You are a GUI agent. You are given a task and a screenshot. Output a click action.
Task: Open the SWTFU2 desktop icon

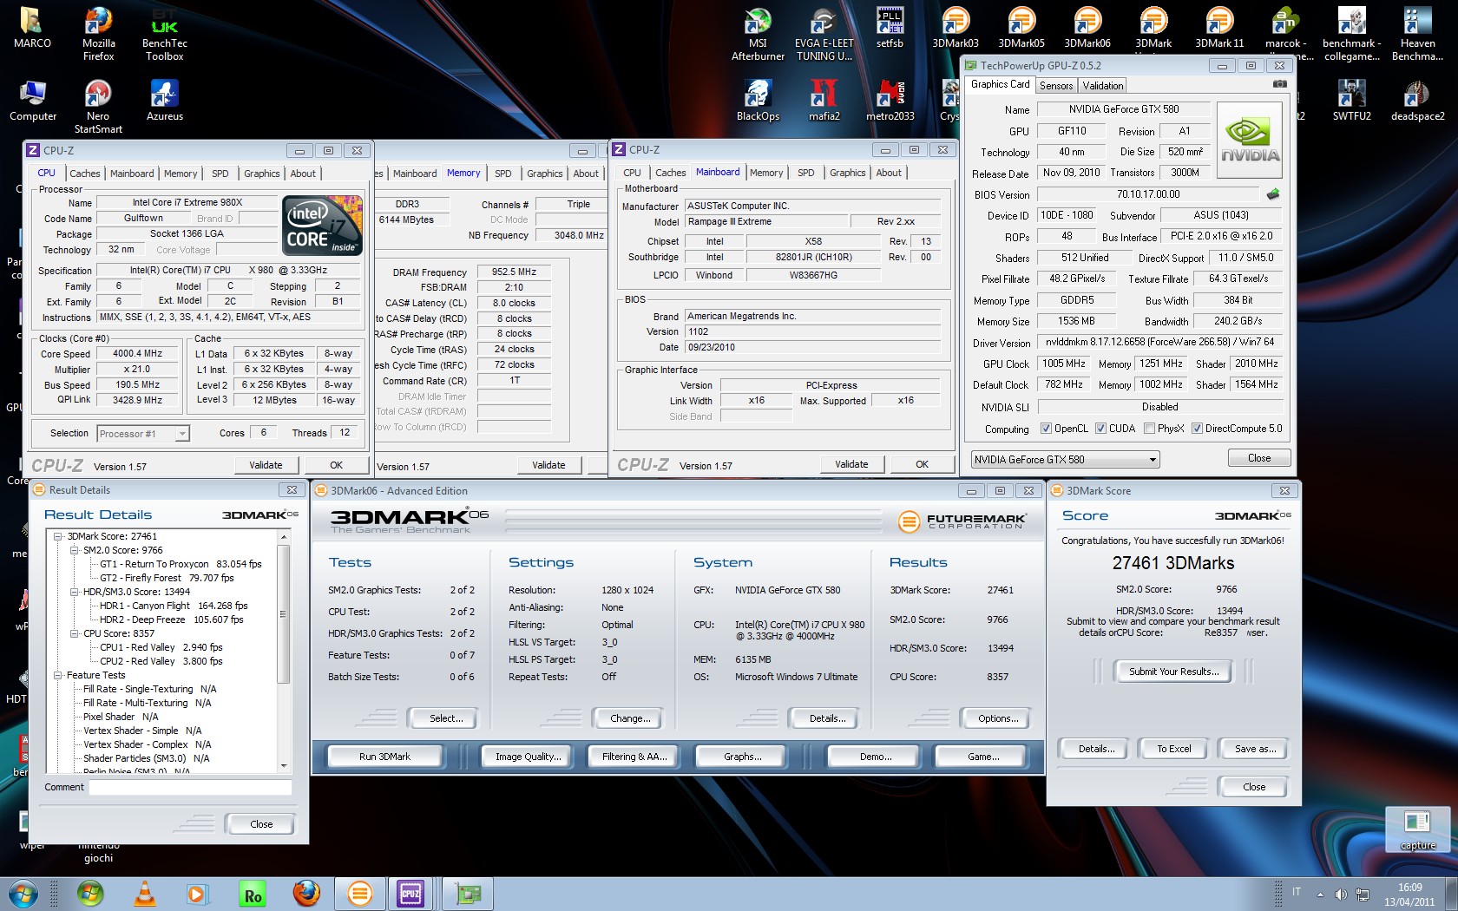(1351, 101)
